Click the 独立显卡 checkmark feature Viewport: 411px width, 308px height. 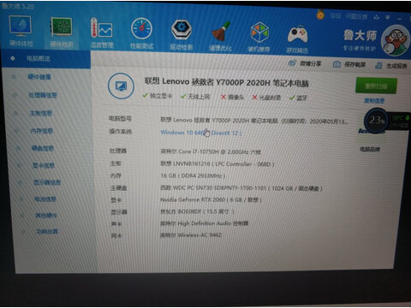(x=158, y=96)
